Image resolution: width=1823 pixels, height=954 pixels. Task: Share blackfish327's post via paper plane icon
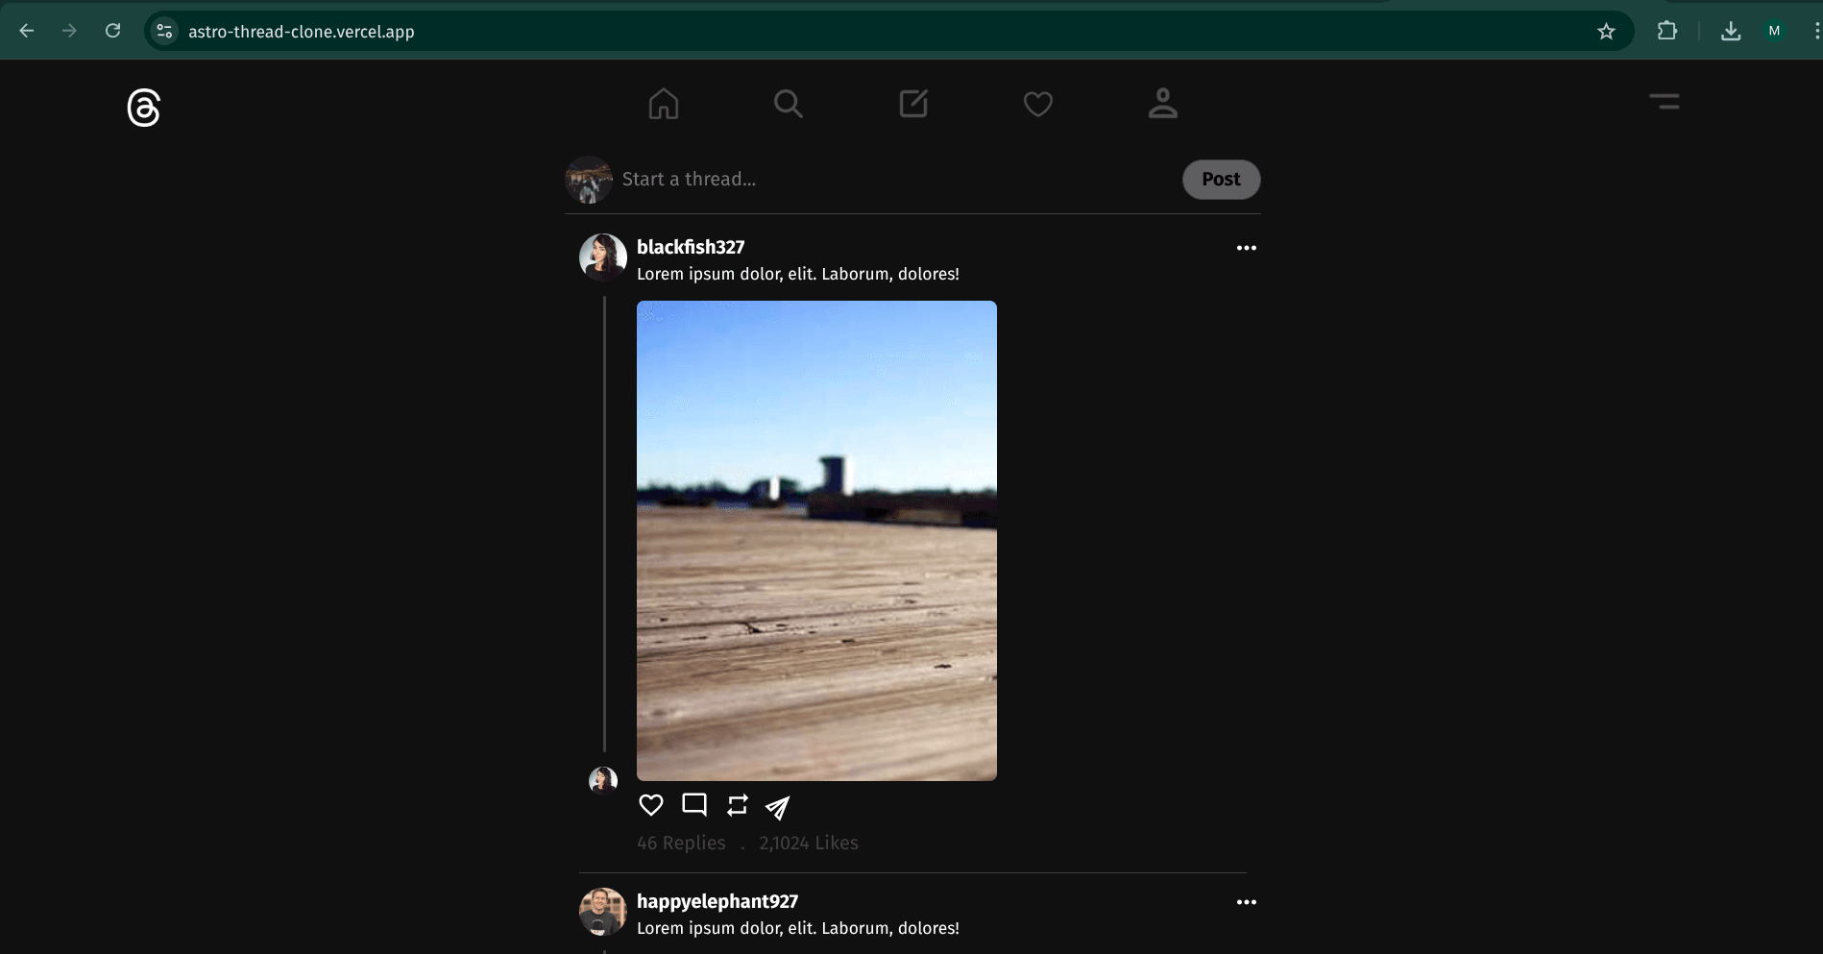point(778,807)
